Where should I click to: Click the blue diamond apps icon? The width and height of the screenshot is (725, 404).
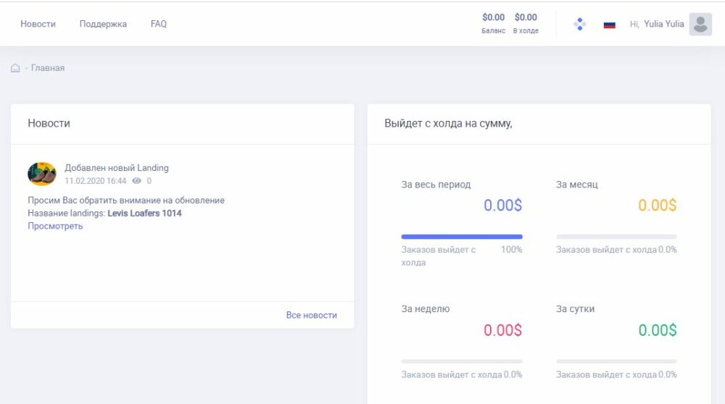(x=579, y=24)
